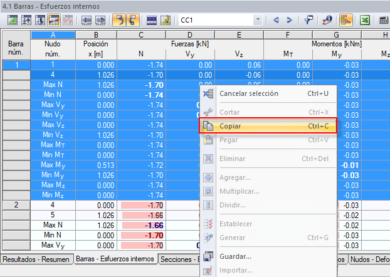Toggle the first highlighted curved arrow icon

tap(119, 20)
